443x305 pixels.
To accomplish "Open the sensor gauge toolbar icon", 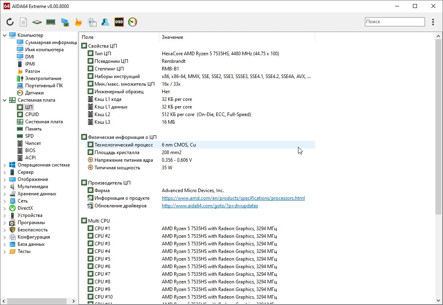I will pos(133,22).
